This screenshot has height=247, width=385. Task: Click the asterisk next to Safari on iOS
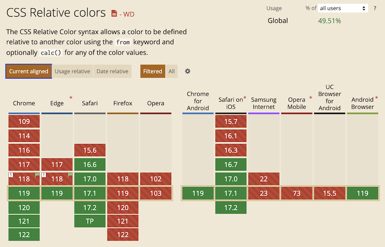[245, 98]
